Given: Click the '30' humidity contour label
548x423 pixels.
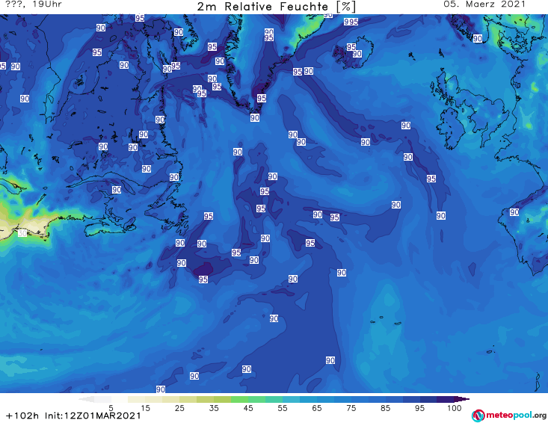Looking at the screenshot, I should coord(22,233).
